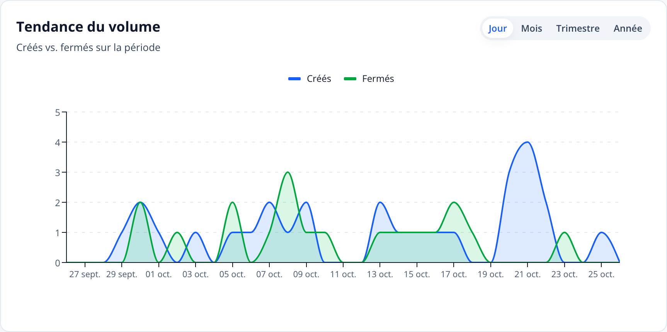Select the Mois period tab
Screen dimensions: 667x332
[x=531, y=28]
